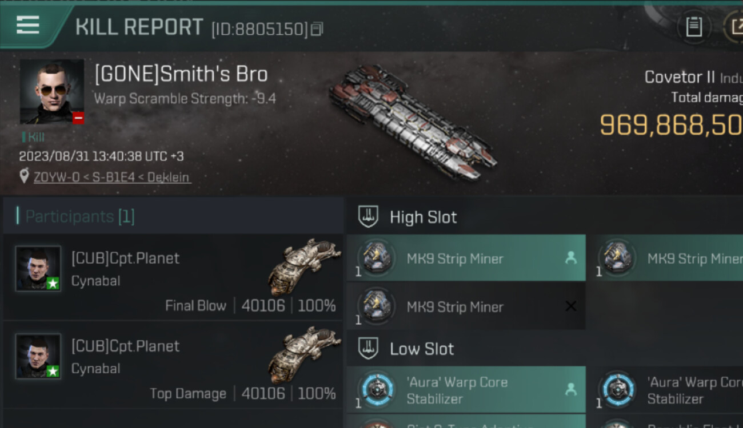743x428 pixels.
Task: Open the clipboard notes icon
Action: coord(693,27)
